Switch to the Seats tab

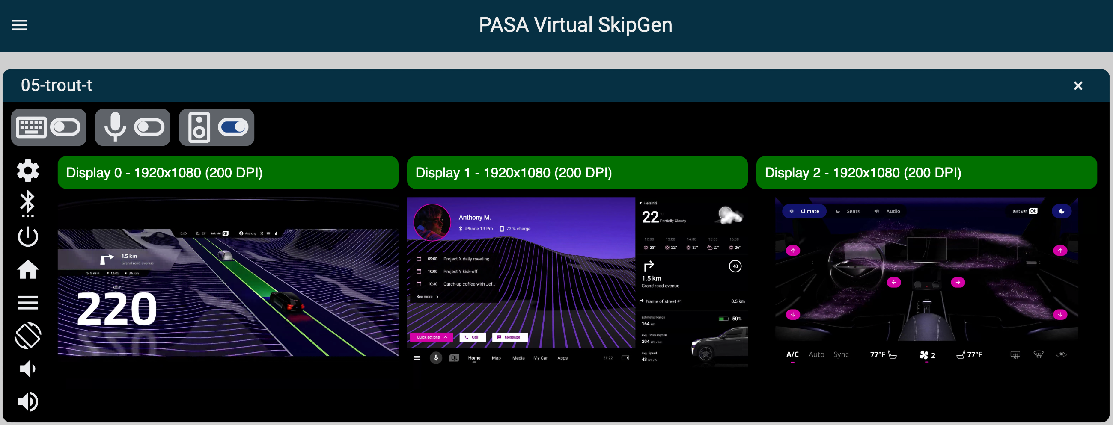[848, 211]
